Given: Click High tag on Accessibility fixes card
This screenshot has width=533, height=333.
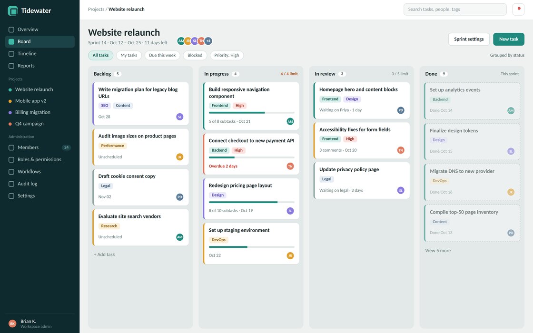Looking at the screenshot, I should (x=350, y=139).
